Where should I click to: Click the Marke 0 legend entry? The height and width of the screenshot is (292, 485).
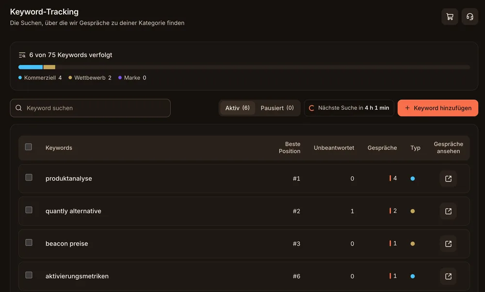click(132, 78)
